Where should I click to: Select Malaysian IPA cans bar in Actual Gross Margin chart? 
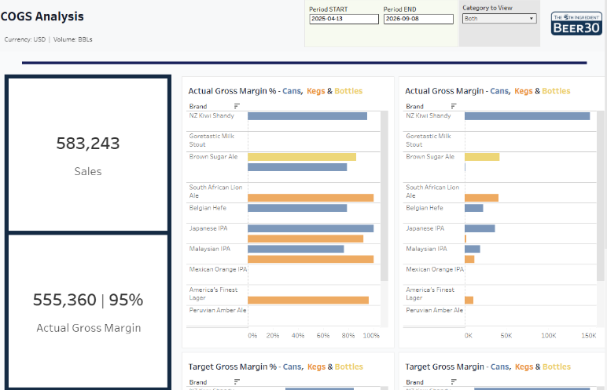[x=473, y=250]
